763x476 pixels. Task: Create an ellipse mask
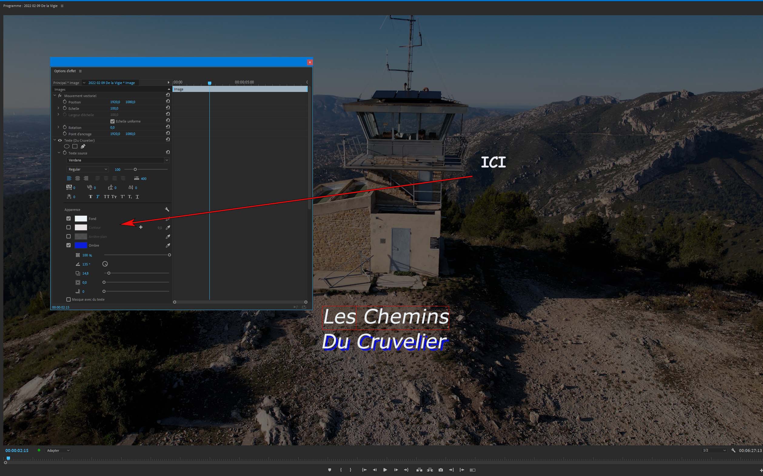click(x=67, y=147)
